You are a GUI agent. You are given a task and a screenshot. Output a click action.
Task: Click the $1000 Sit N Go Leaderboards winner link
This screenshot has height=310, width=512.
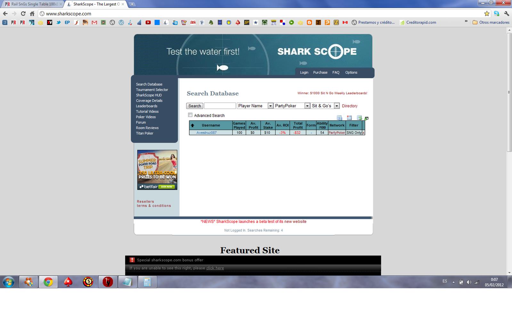click(x=332, y=93)
